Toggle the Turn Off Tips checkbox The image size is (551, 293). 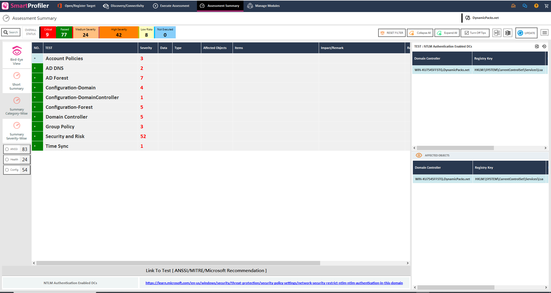467,33
